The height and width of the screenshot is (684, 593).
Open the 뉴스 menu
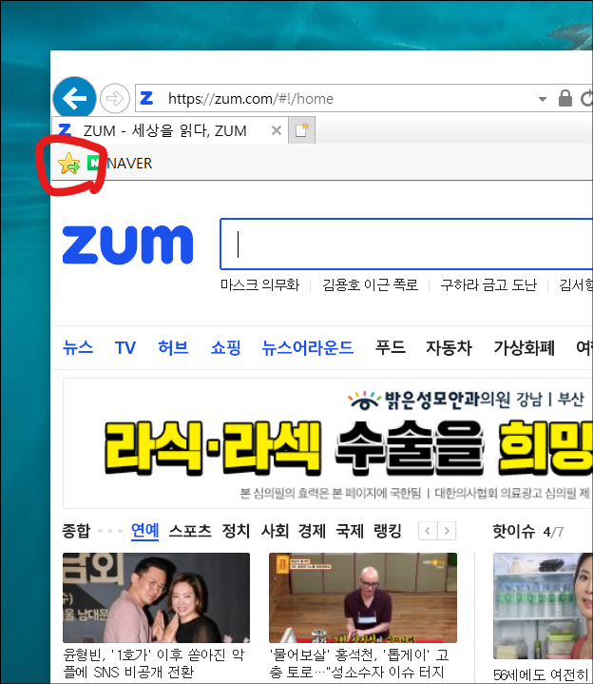tap(78, 347)
